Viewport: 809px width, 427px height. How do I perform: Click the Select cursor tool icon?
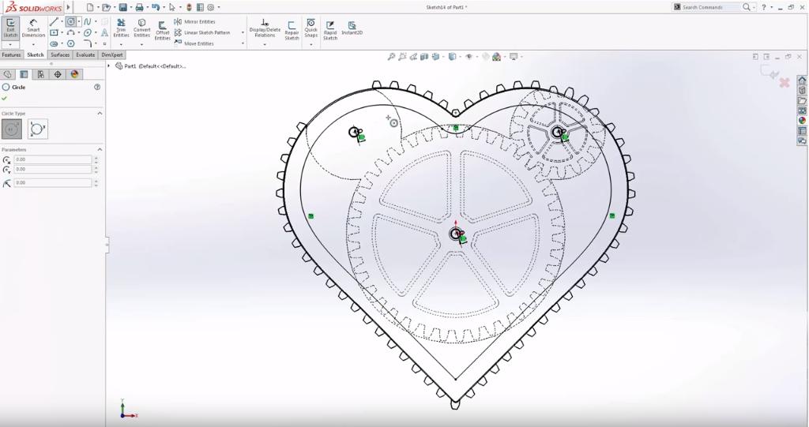(171, 7)
